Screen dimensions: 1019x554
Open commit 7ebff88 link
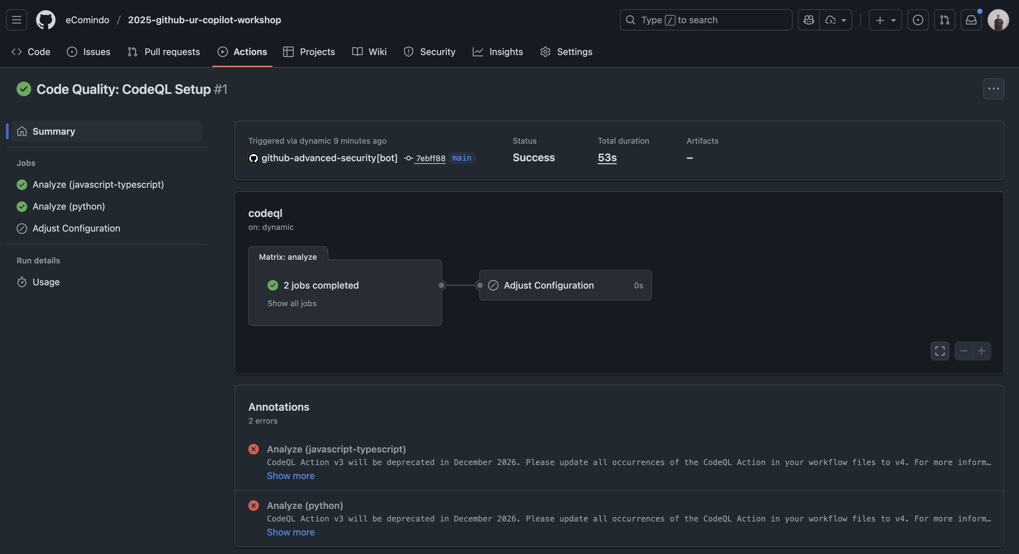(431, 158)
